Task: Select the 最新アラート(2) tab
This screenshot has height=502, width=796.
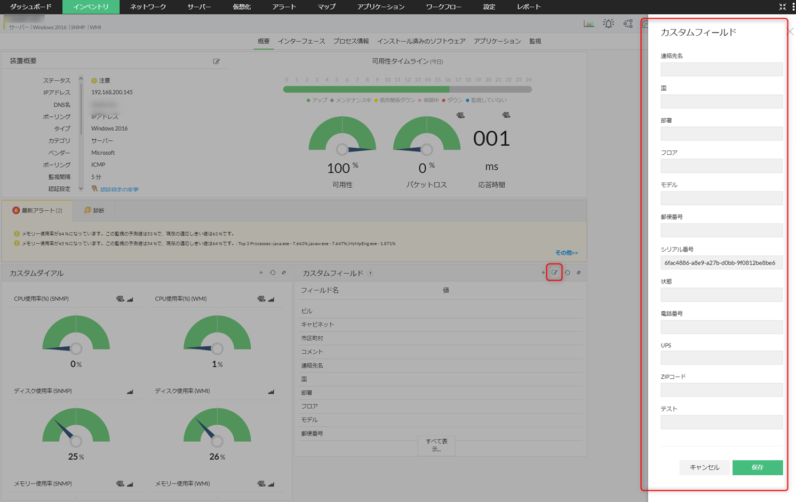Action: (x=37, y=210)
